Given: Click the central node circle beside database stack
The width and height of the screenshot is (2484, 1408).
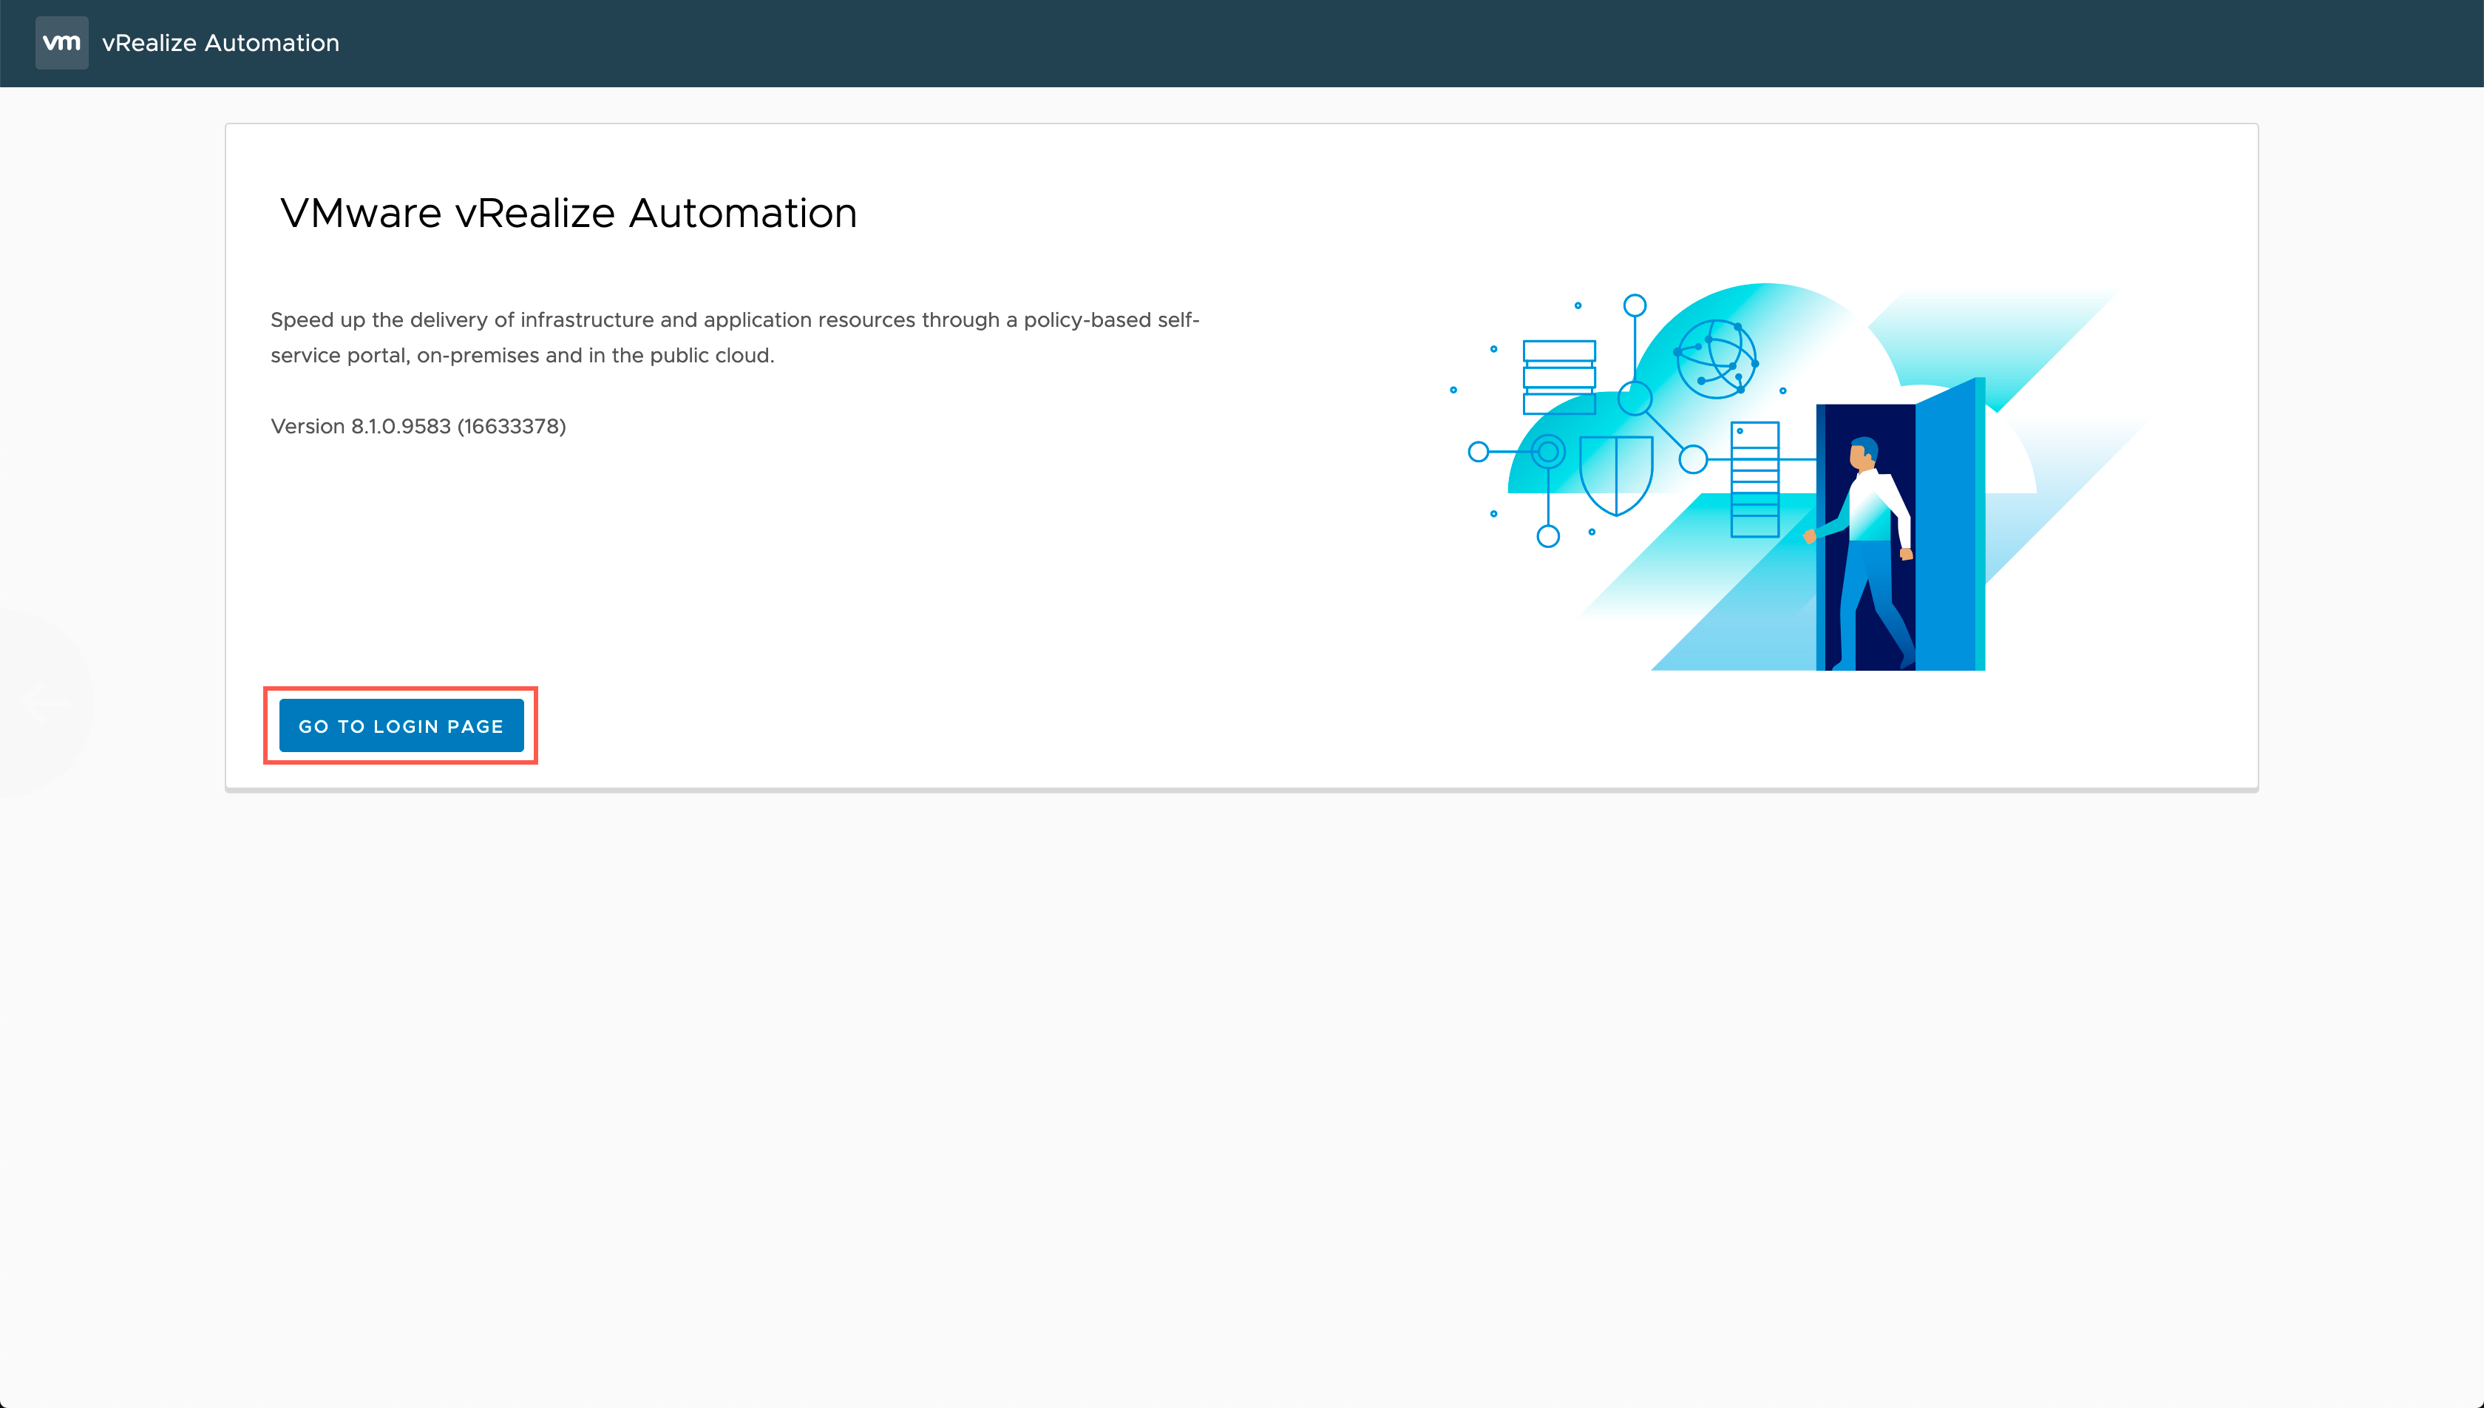Looking at the screenshot, I should tap(1635, 397).
